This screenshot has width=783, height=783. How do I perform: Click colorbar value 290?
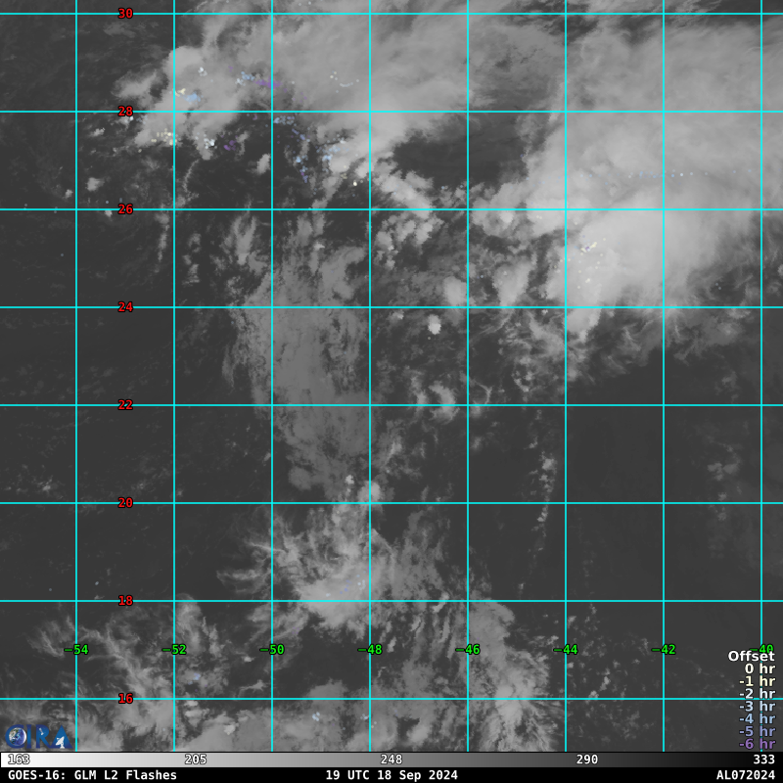click(587, 760)
